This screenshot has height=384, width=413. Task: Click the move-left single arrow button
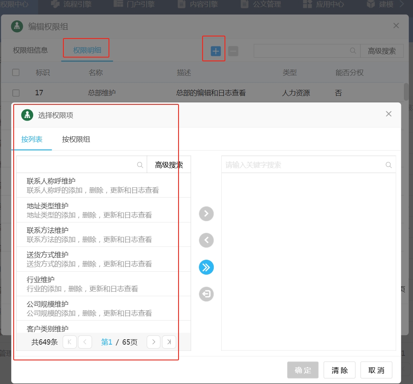point(206,240)
